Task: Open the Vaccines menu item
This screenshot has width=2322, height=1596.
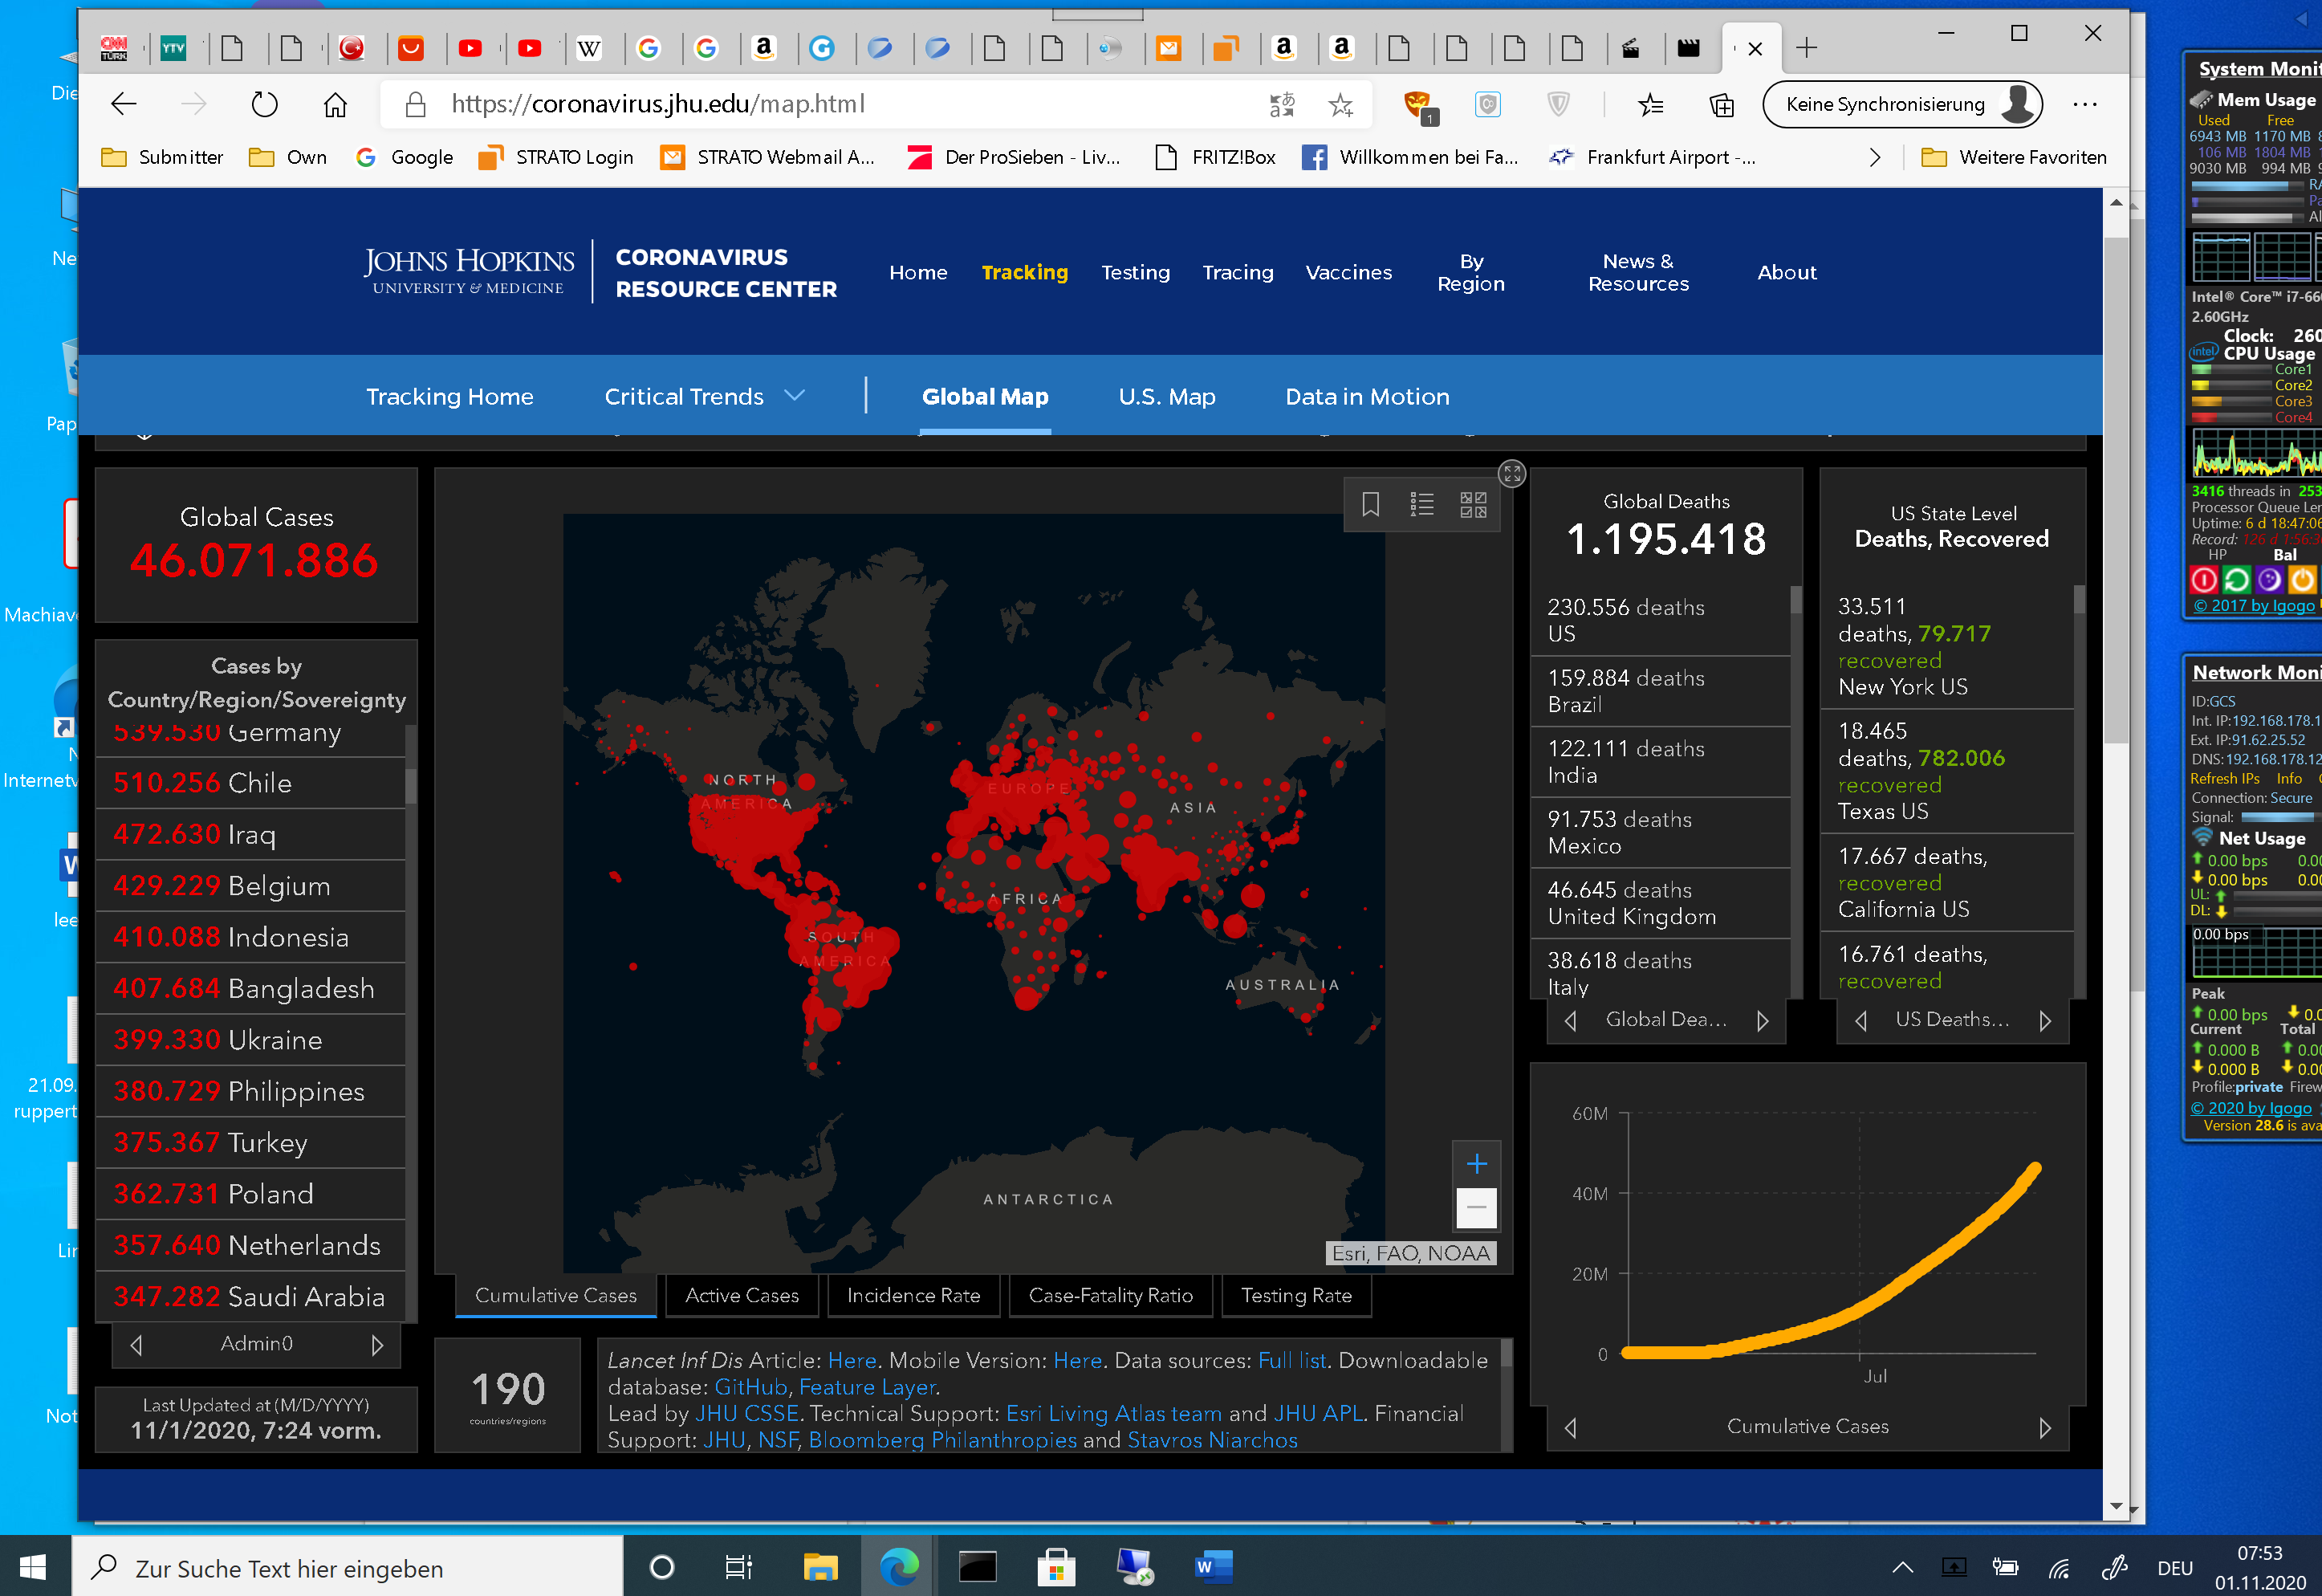Action: tap(1348, 272)
